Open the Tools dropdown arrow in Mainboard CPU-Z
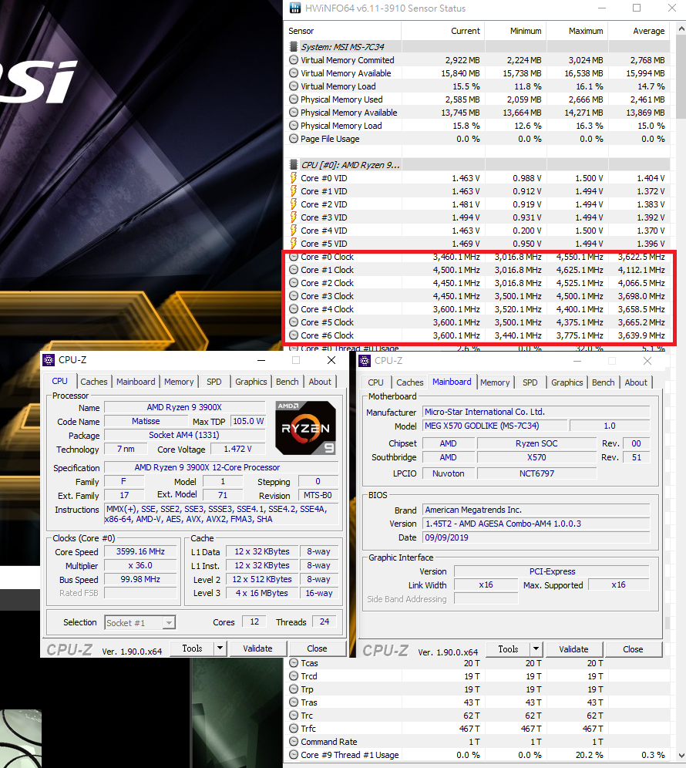Image resolution: width=686 pixels, height=768 pixels. (x=536, y=649)
